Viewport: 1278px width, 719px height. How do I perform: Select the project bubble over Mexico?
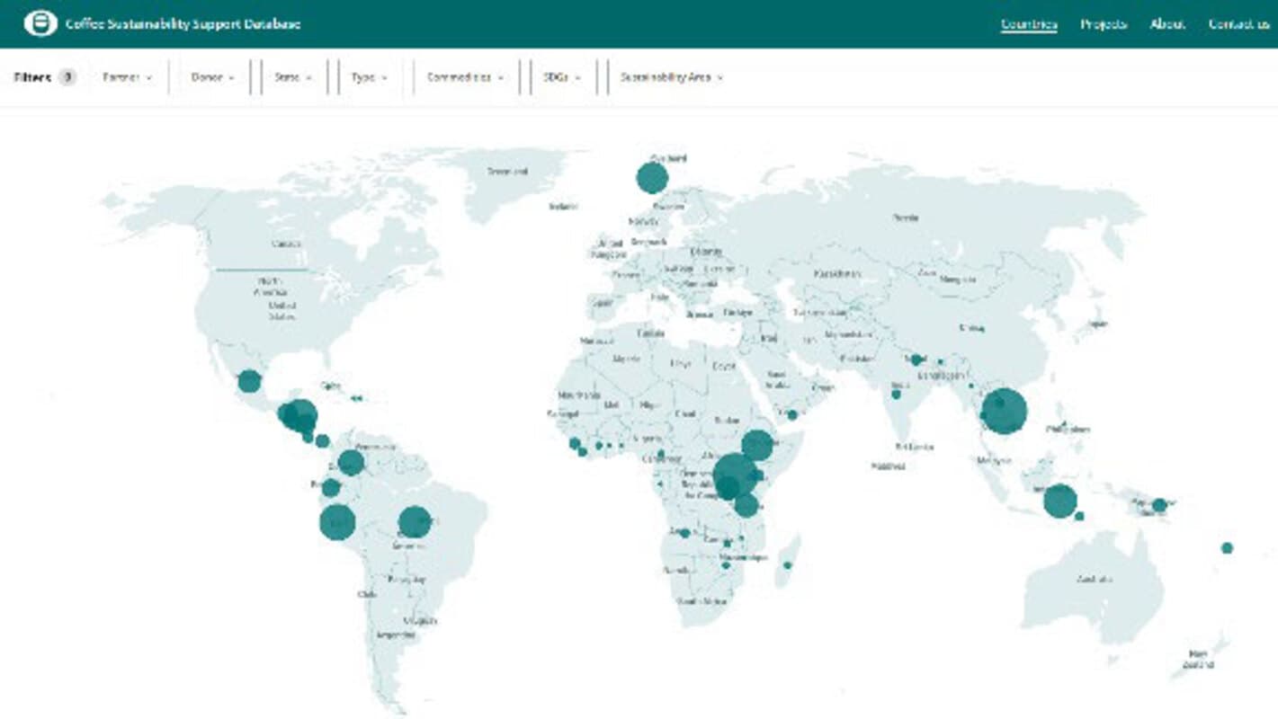point(249,381)
